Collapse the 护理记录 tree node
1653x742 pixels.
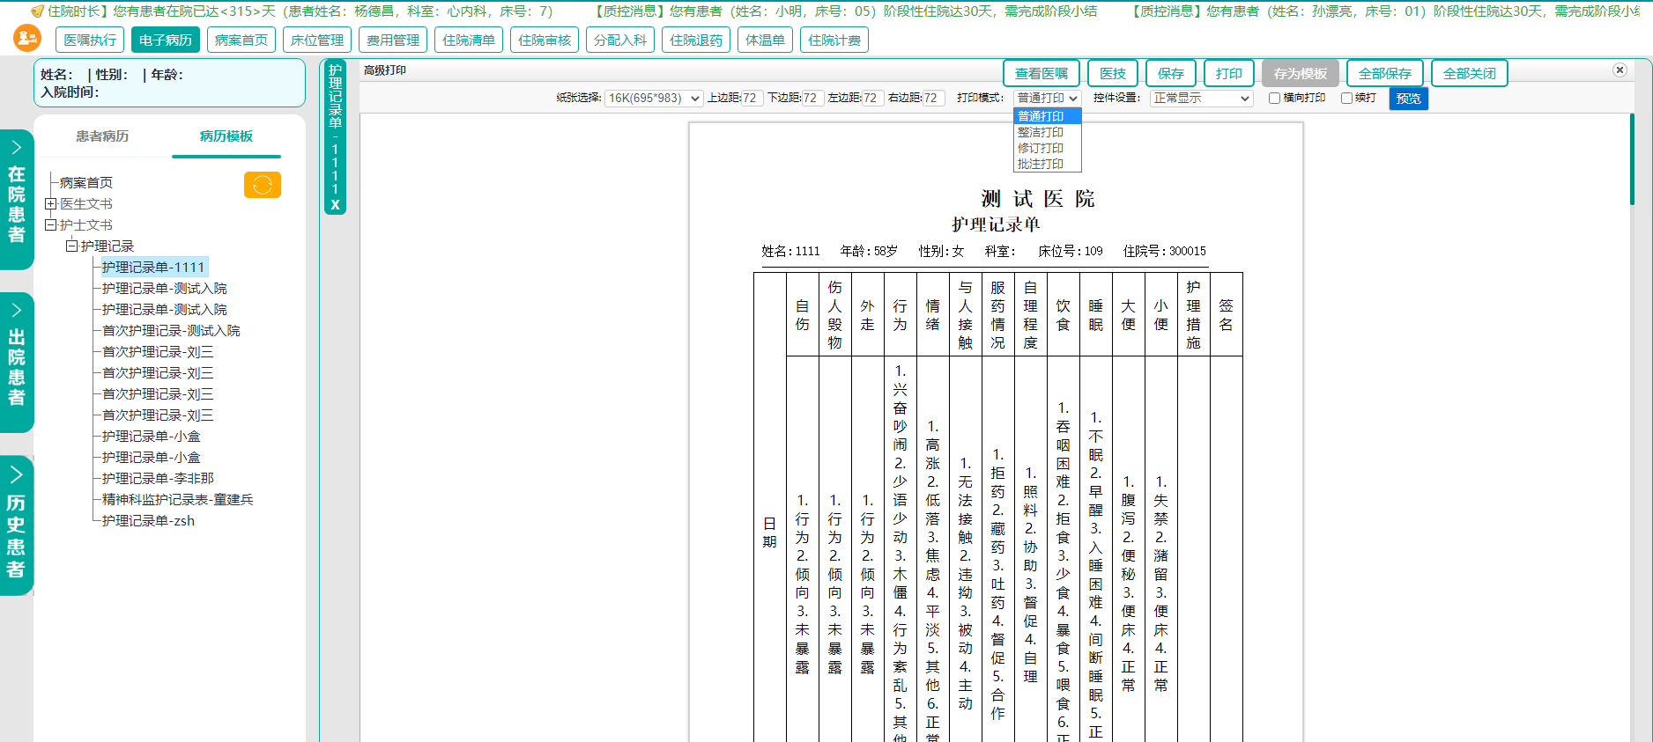pyautogui.click(x=71, y=246)
